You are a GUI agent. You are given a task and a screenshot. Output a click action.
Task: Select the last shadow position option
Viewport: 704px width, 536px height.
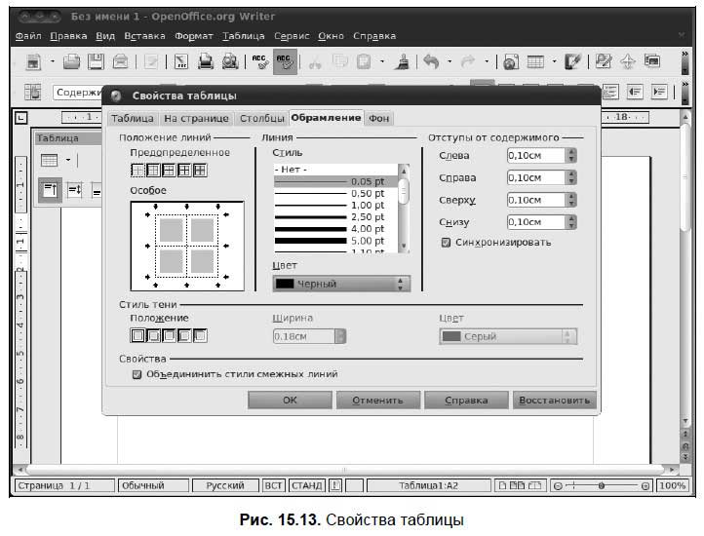pyautogui.click(x=200, y=335)
